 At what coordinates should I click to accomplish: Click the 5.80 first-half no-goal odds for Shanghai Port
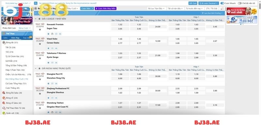[x=215, y=76]
